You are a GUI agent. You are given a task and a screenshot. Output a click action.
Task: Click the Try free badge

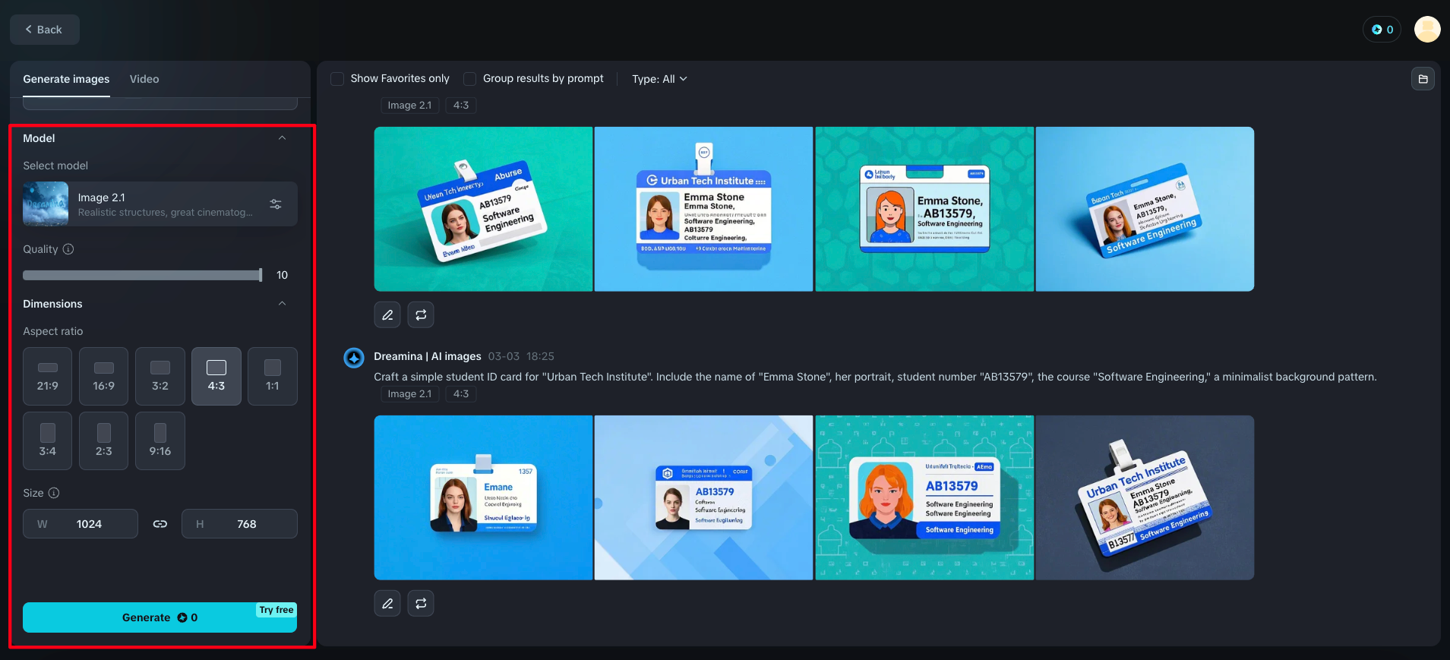(x=276, y=610)
